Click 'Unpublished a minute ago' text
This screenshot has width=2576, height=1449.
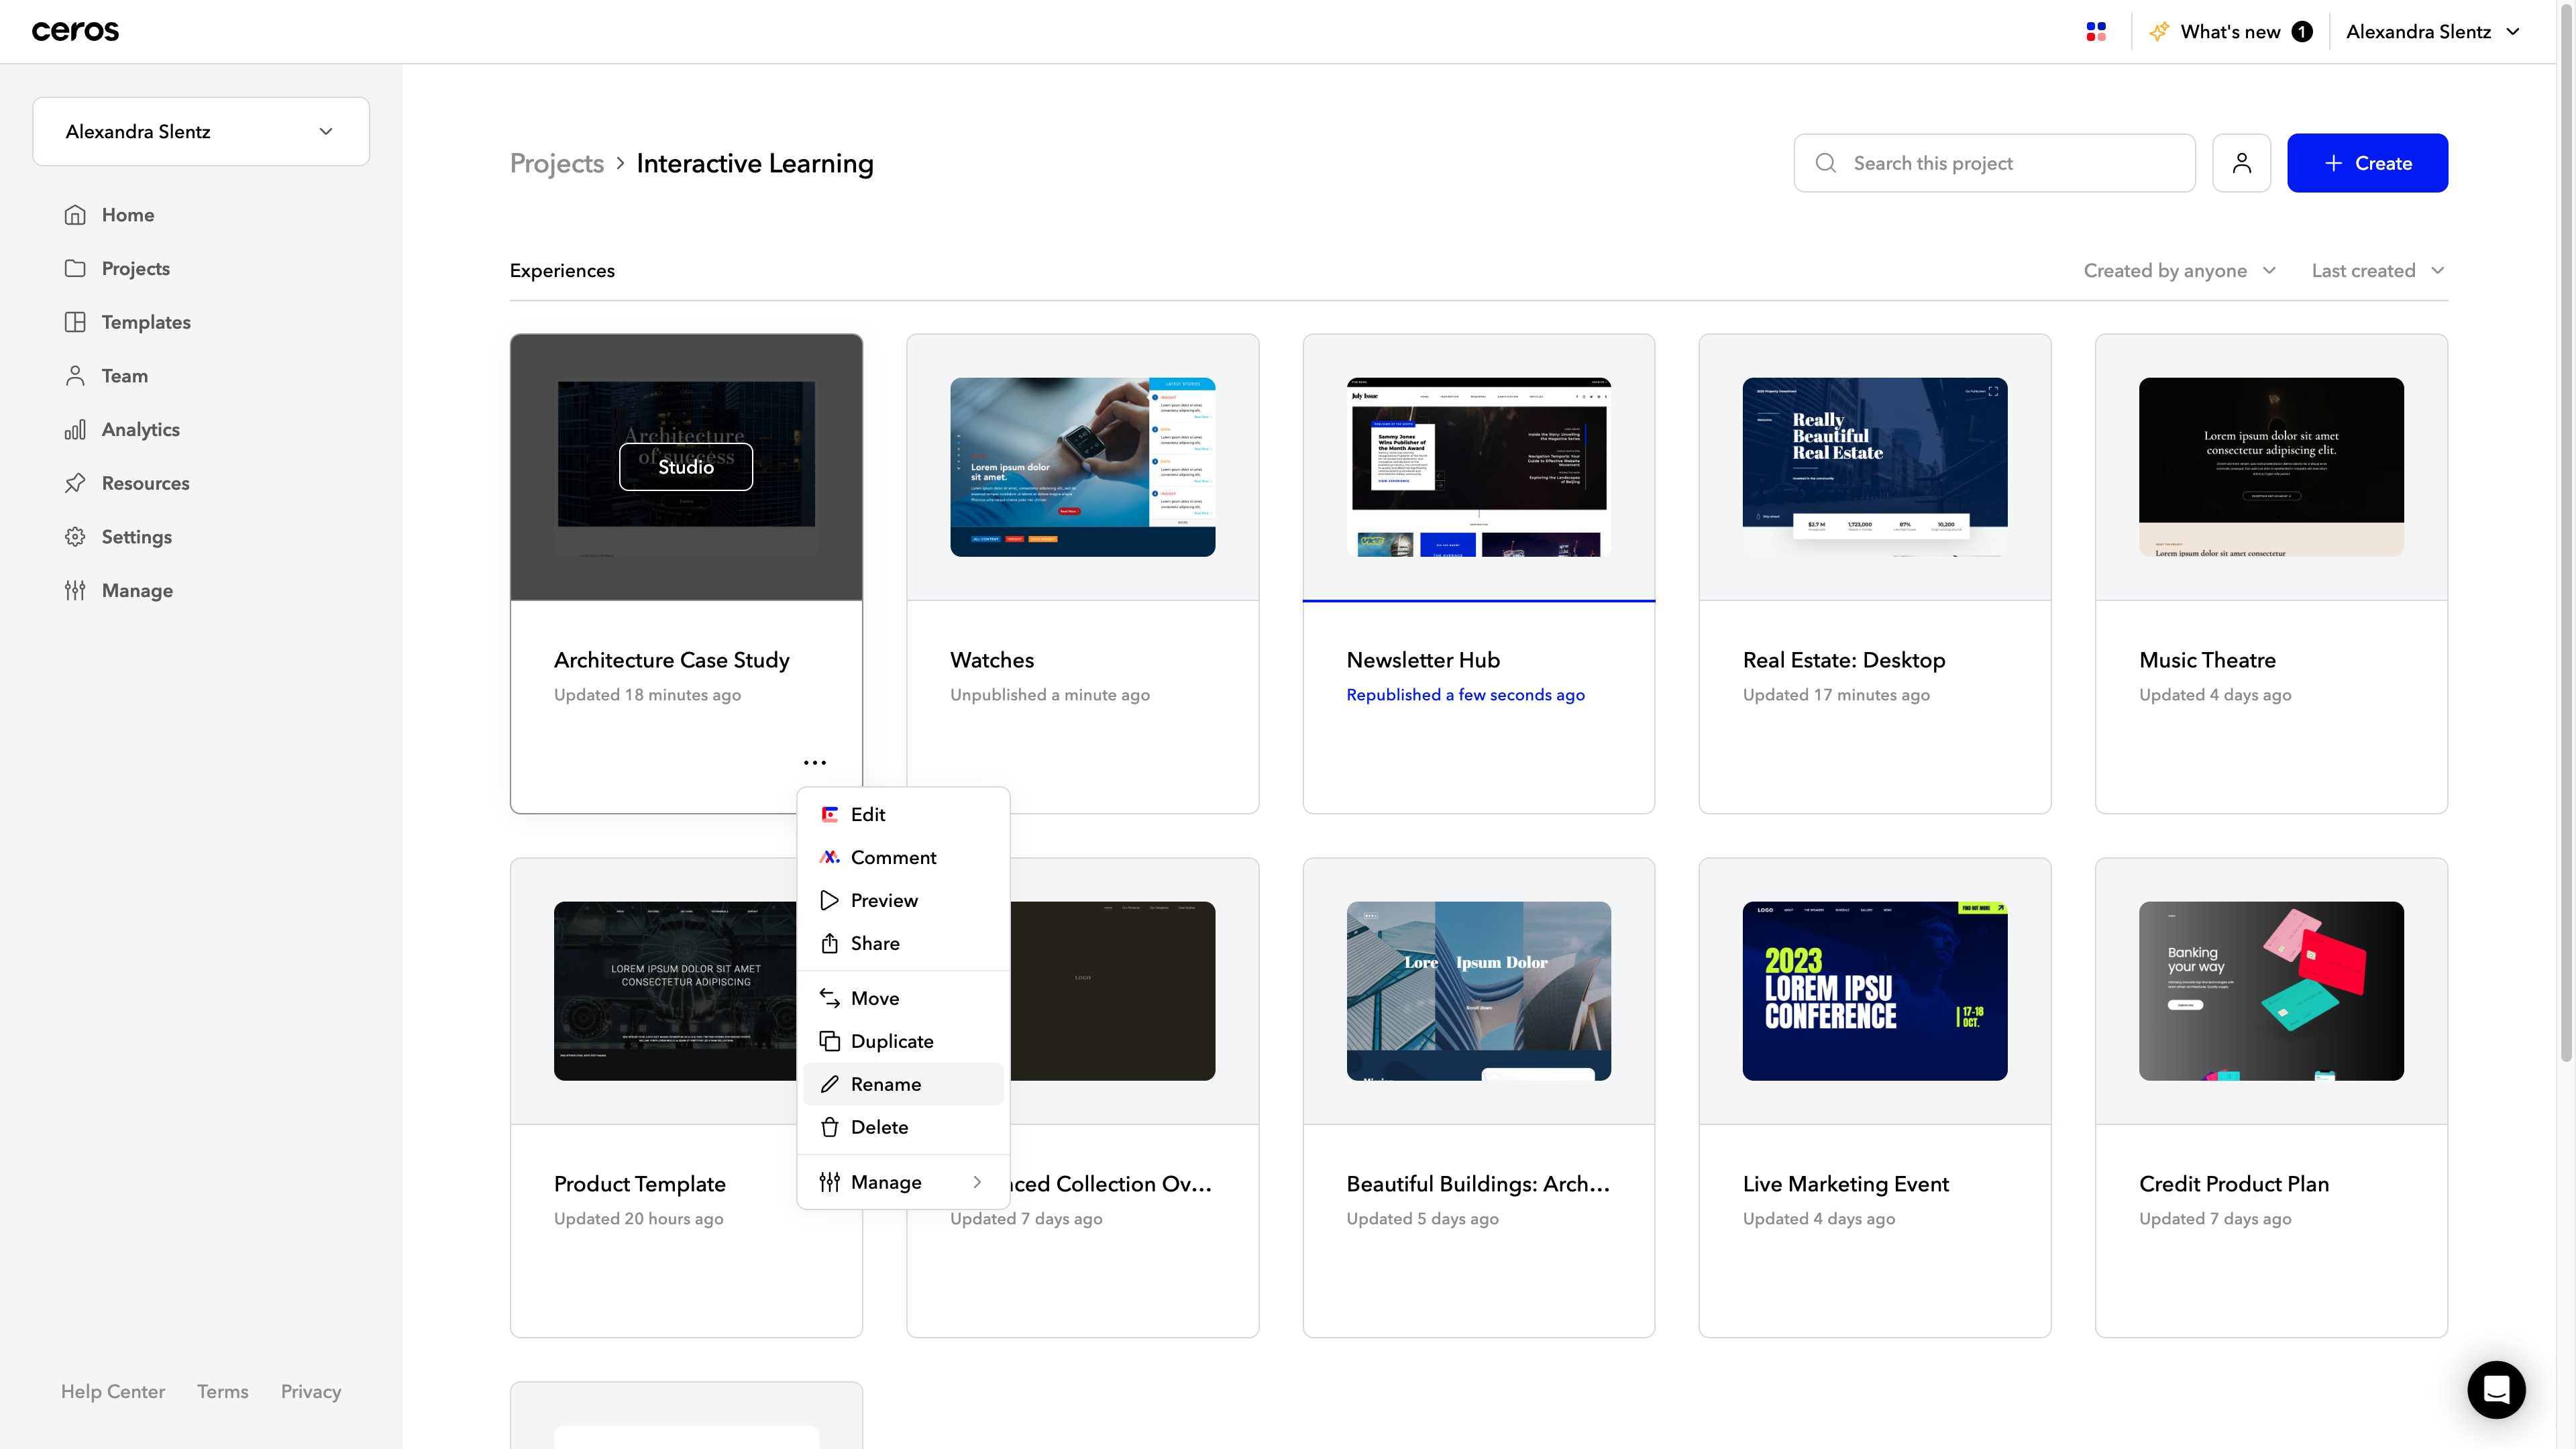(1050, 695)
